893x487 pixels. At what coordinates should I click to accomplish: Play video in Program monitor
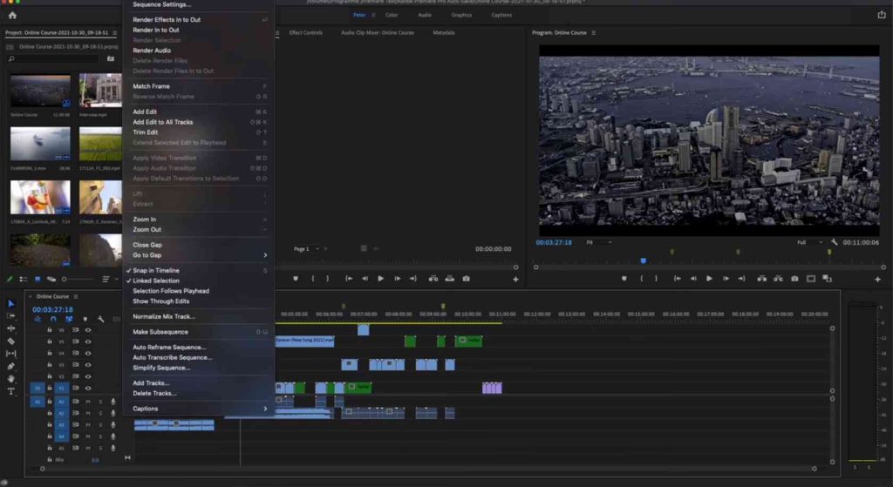pyautogui.click(x=709, y=279)
